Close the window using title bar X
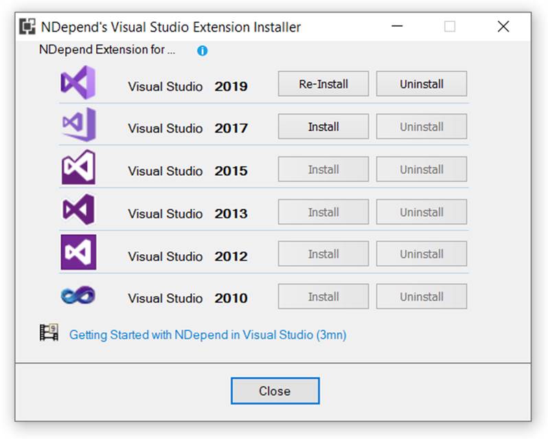The height and width of the screenshot is (439, 548). click(x=503, y=26)
